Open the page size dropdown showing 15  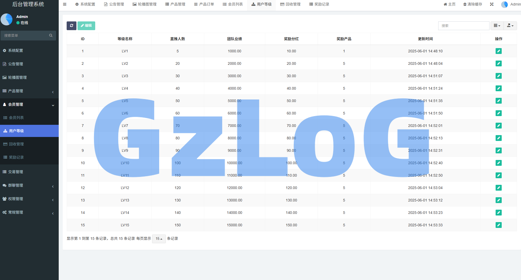(x=159, y=239)
